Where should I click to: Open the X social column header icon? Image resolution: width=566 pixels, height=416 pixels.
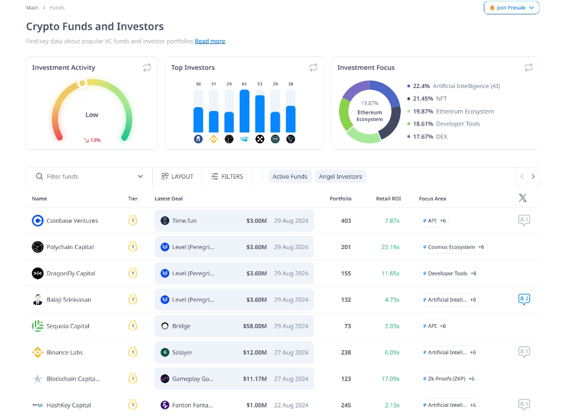523,198
